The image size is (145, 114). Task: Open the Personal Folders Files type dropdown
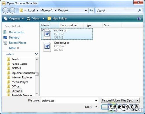pyautogui.click(x=120, y=100)
